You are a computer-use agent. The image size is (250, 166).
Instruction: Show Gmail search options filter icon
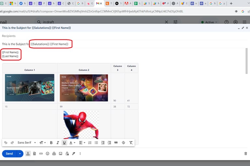(x=175, y=22)
